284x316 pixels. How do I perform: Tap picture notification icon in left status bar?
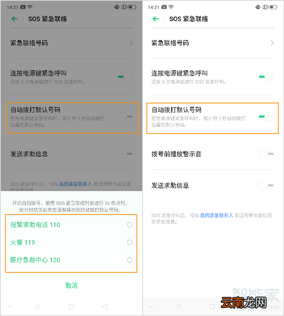[x=23, y=7]
